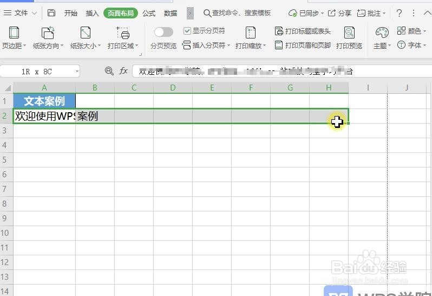Open the 公式 tab
This screenshot has height=296, width=432.
pyautogui.click(x=149, y=13)
